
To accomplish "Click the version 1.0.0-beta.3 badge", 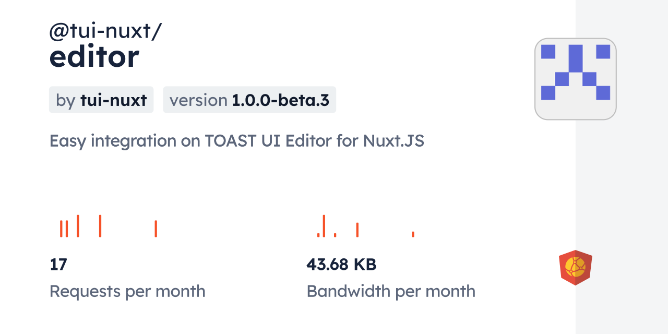I will click(x=249, y=100).
